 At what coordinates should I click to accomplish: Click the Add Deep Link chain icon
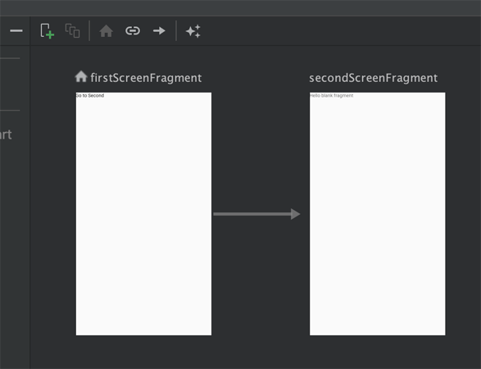coord(133,30)
